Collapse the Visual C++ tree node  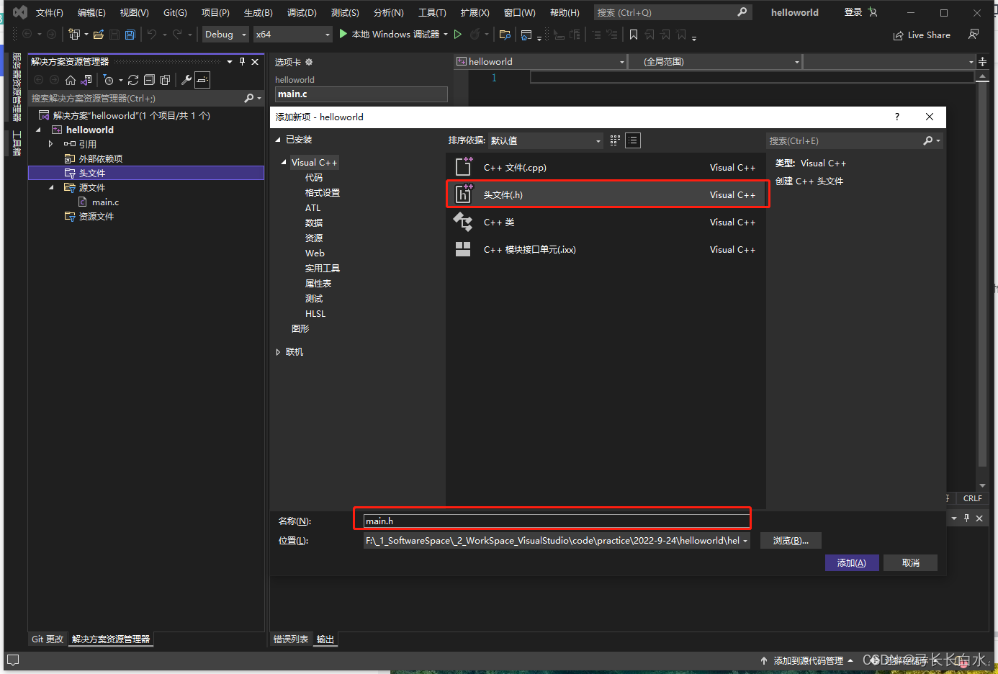pyautogui.click(x=284, y=163)
